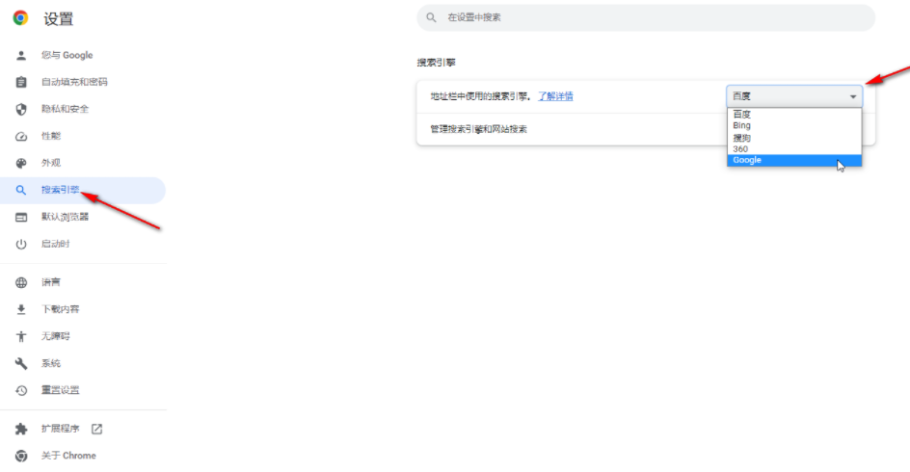Click the person icon for 您与 Google
Viewport: 910px width, 472px height.
(x=21, y=55)
